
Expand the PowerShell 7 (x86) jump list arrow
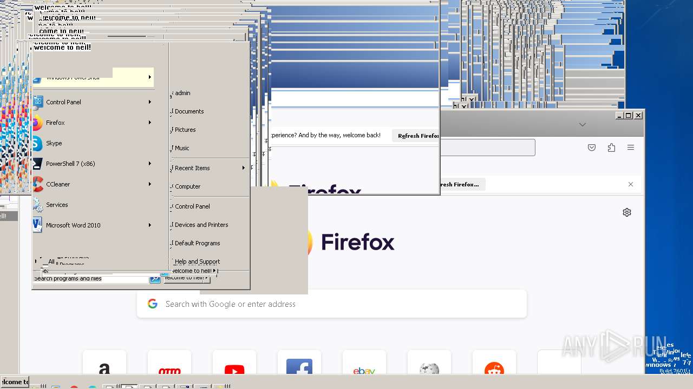point(150,164)
